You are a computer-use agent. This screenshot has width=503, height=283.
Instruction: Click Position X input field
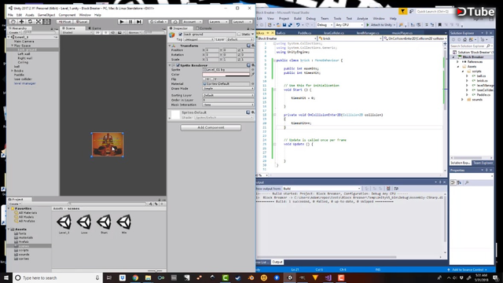pyautogui.click(x=211, y=50)
